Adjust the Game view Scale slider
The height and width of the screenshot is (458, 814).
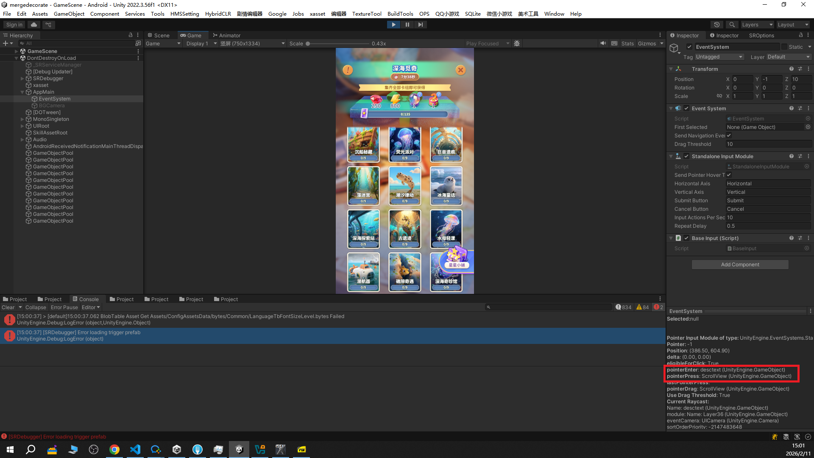(x=308, y=44)
